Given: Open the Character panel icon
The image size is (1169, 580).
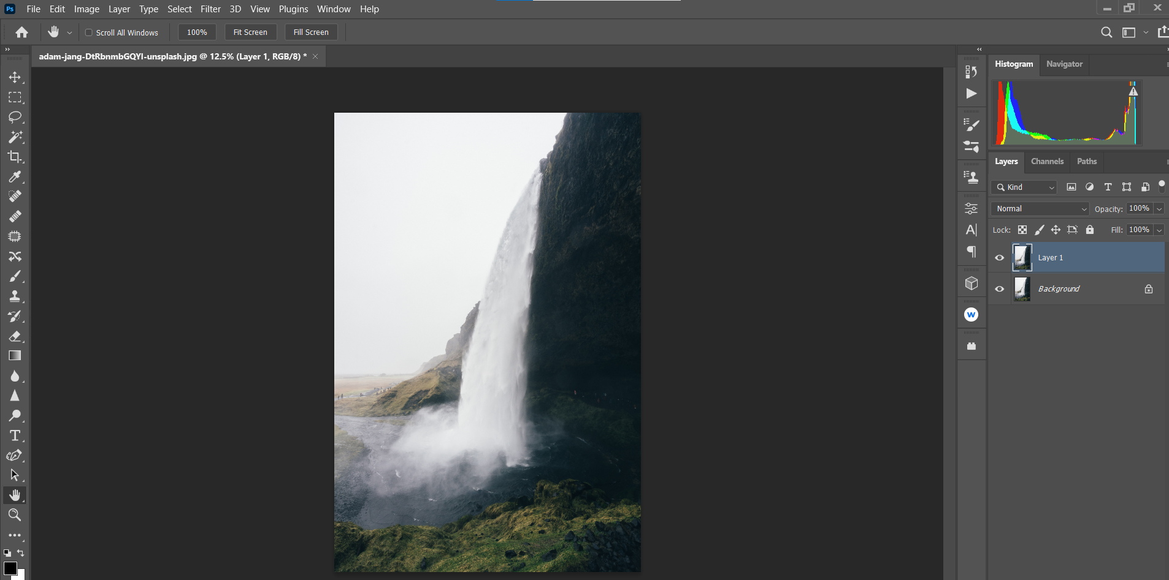Looking at the screenshot, I should 972,230.
